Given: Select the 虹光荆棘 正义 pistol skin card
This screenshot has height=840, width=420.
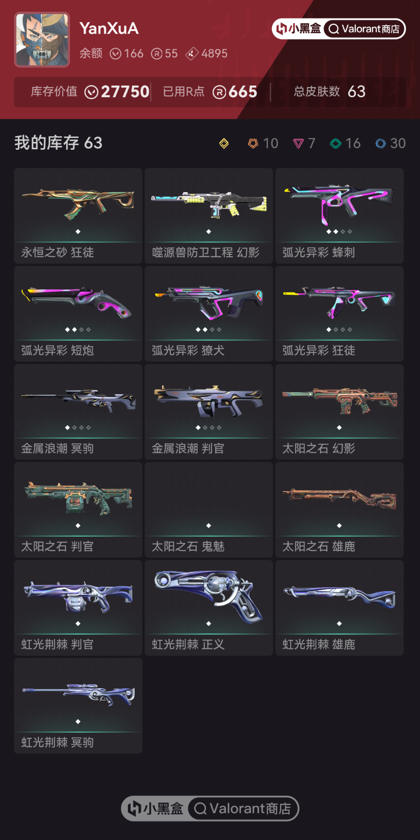Looking at the screenshot, I should 209,608.
